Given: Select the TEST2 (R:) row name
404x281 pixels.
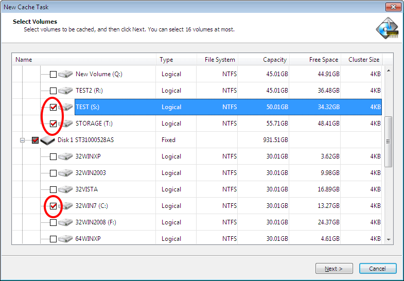Looking at the screenshot, I should click(x=89, y=91).
